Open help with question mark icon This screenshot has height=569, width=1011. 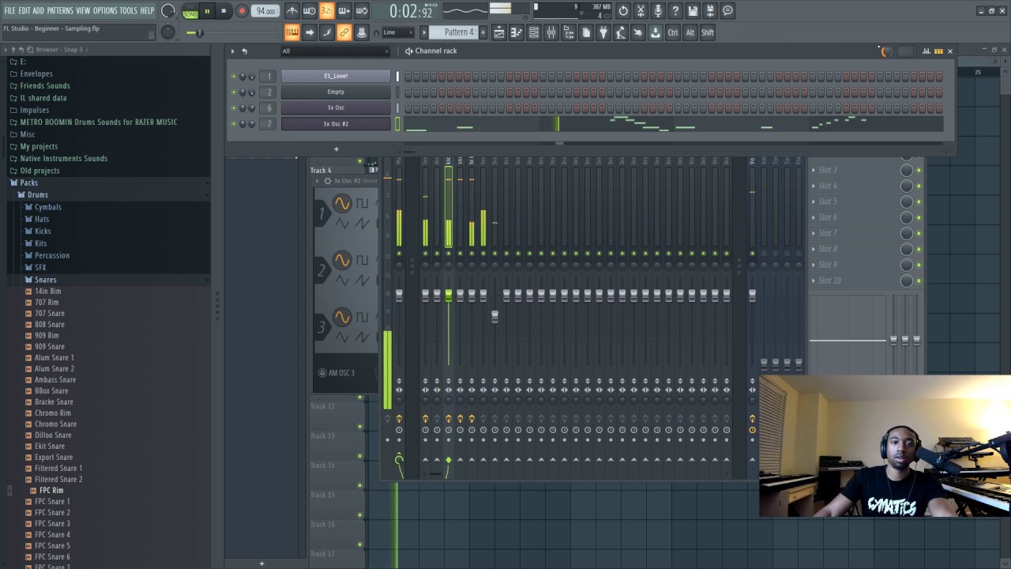pos(675,11)
